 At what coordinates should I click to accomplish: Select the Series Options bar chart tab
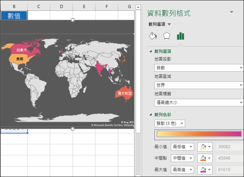click(180, 36)
